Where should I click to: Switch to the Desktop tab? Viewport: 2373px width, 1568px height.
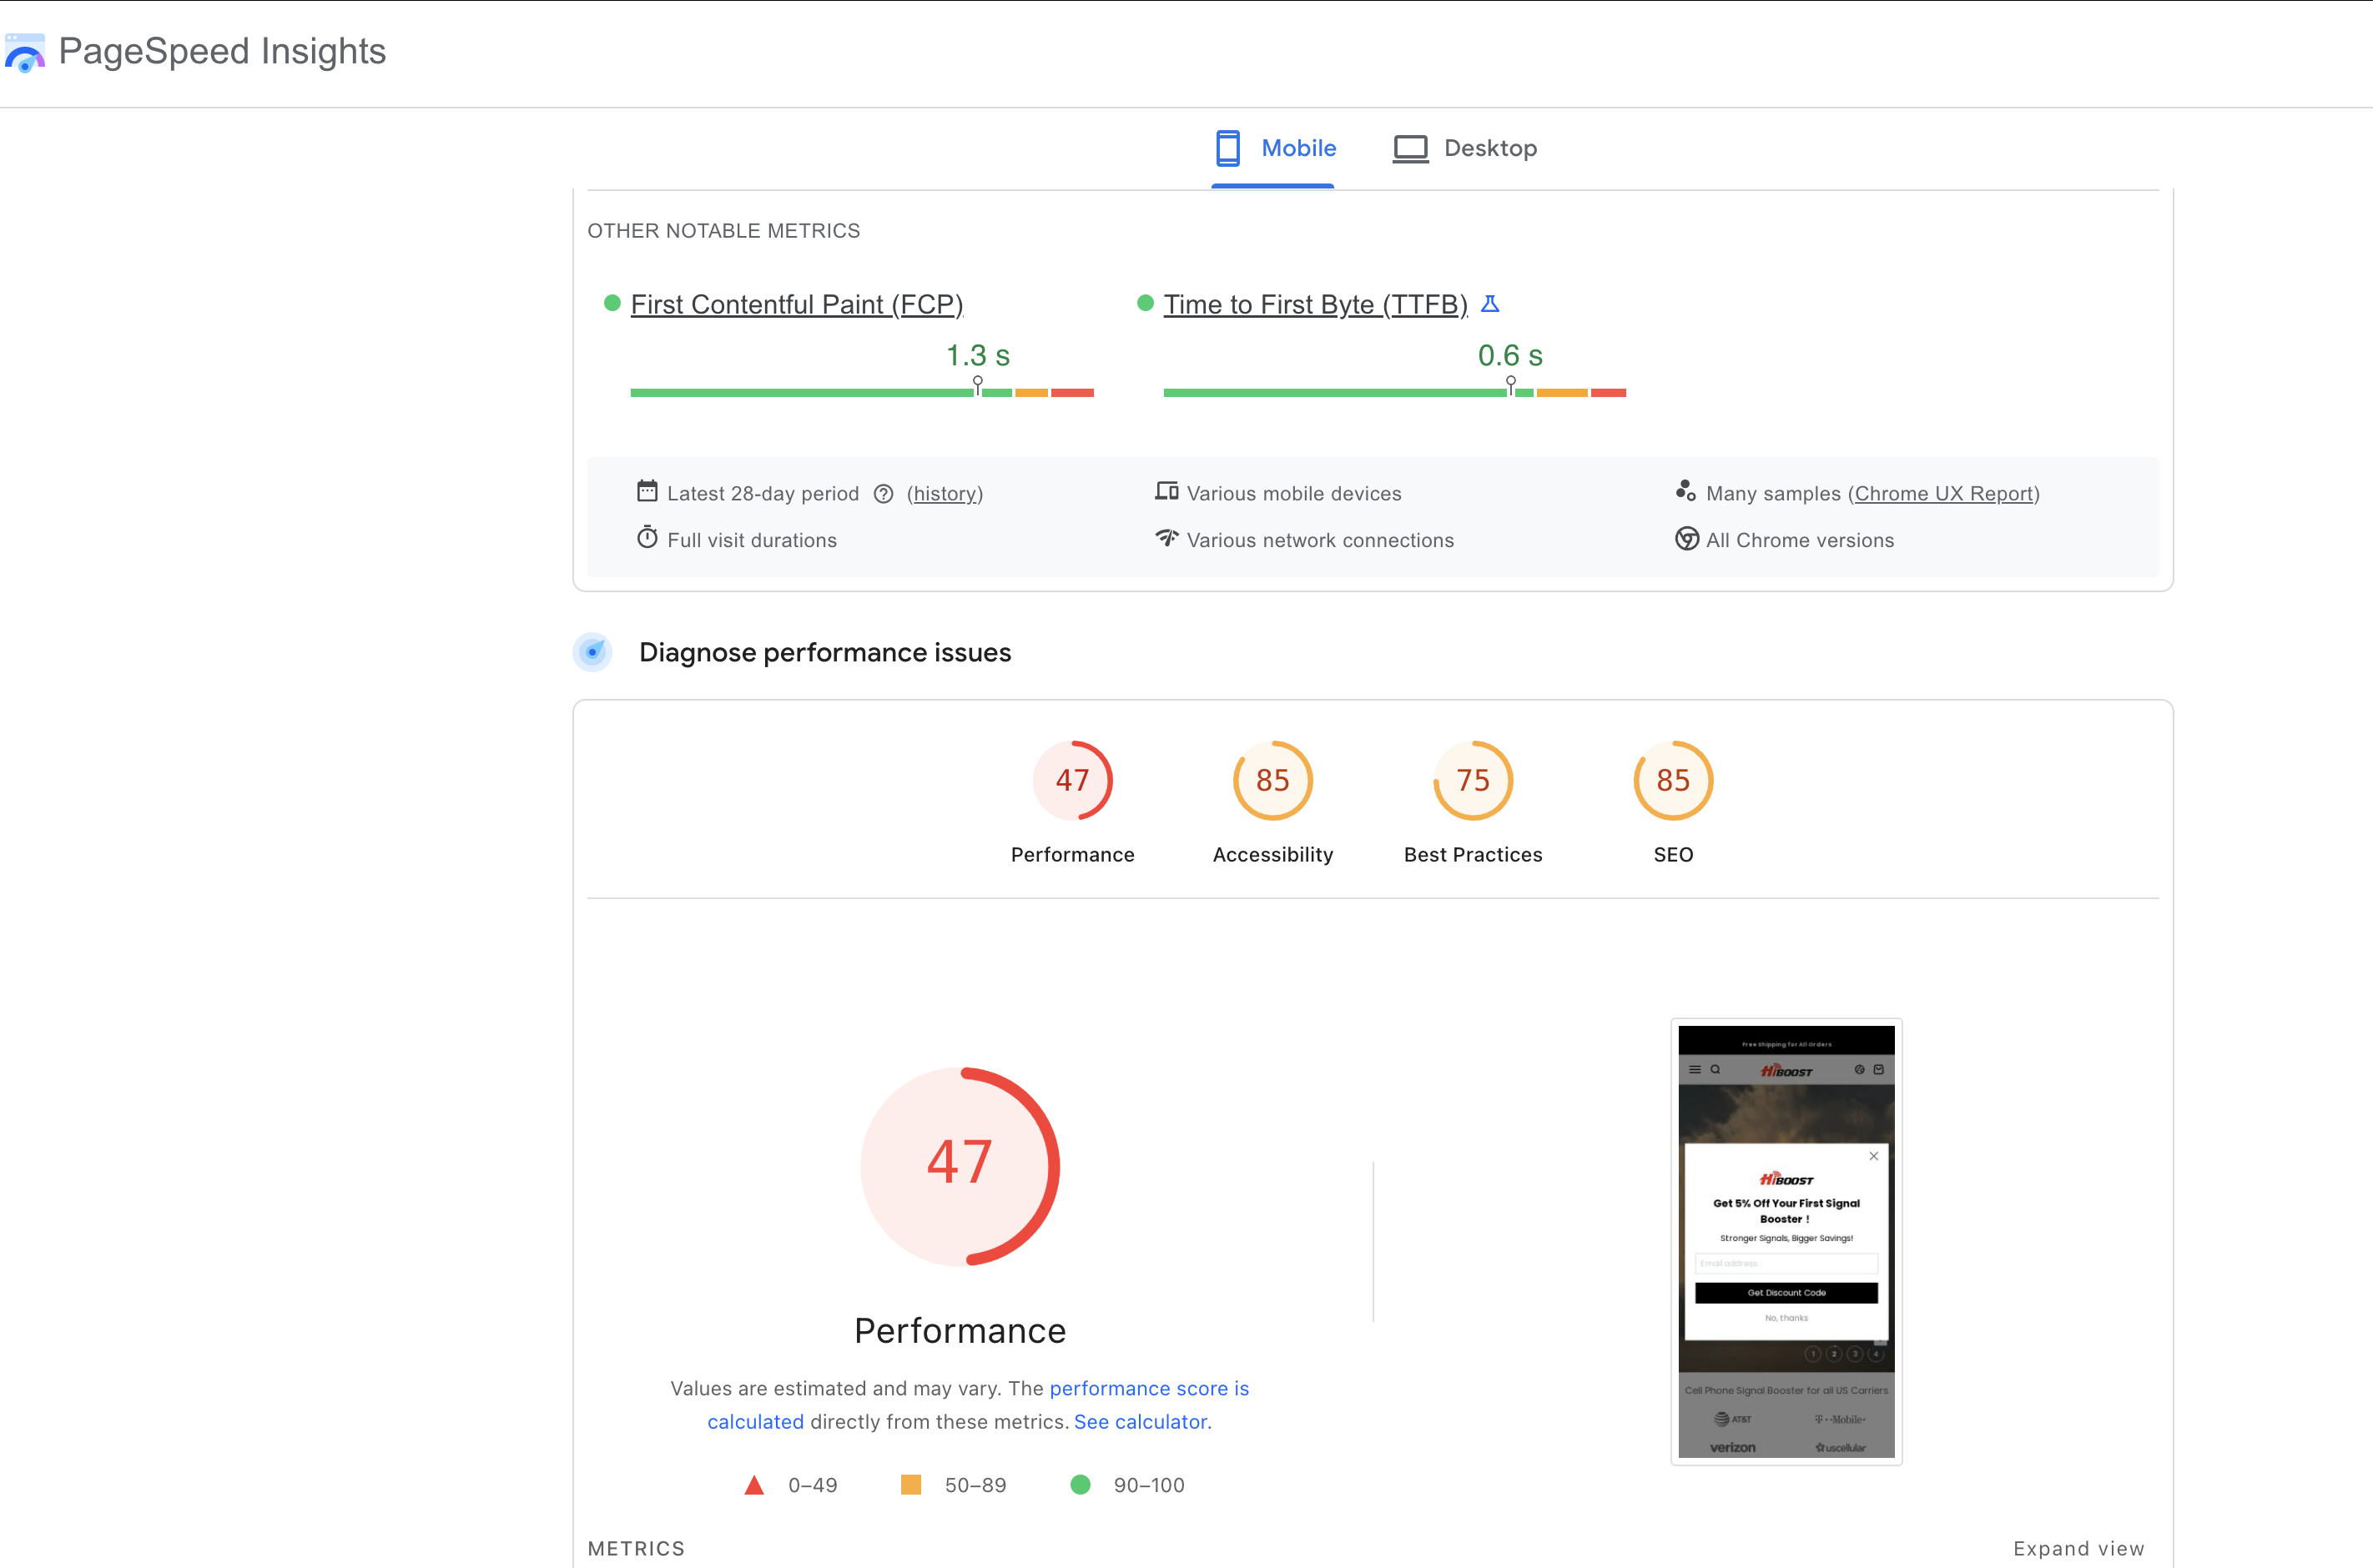coord(1464,148)
